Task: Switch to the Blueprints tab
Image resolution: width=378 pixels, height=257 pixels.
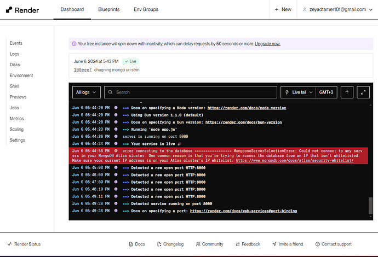Action: tap(108, 10)
